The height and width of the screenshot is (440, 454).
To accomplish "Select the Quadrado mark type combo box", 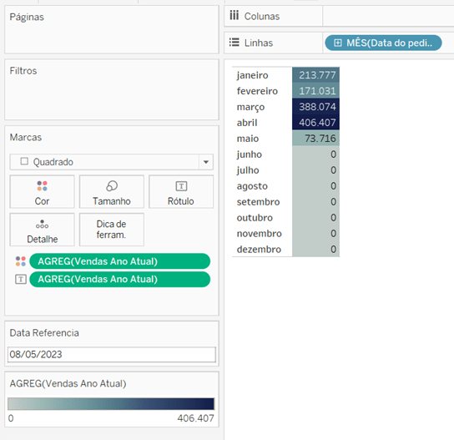I will click(x=112, y=162).
